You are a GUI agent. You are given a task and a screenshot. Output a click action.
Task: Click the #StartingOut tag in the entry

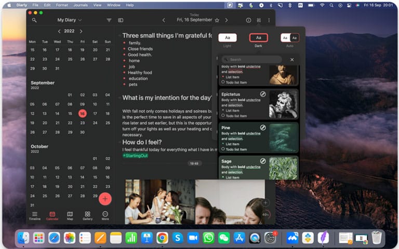coord(136,156)
